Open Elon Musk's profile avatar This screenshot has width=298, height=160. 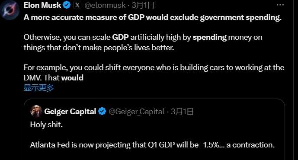(x=10, y=9)
